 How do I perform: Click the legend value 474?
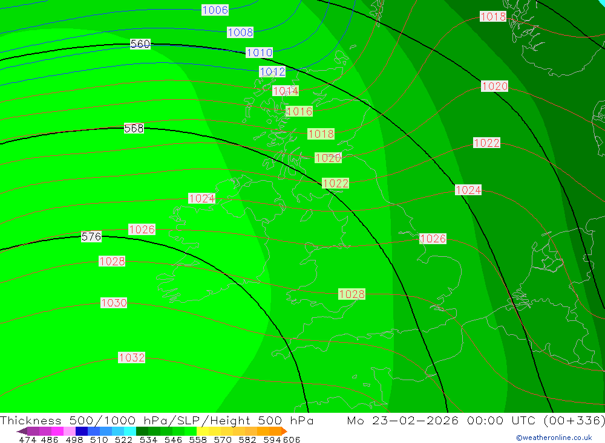pos(27,439)
